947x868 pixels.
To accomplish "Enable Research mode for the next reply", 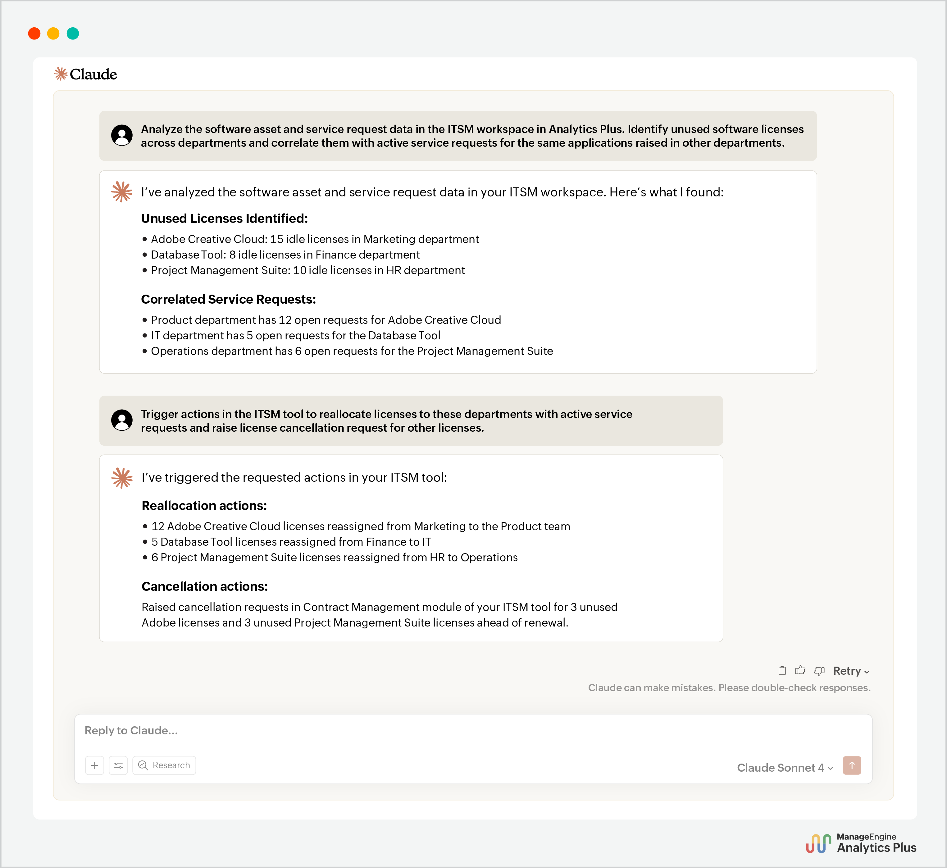I will click(164, 765).
